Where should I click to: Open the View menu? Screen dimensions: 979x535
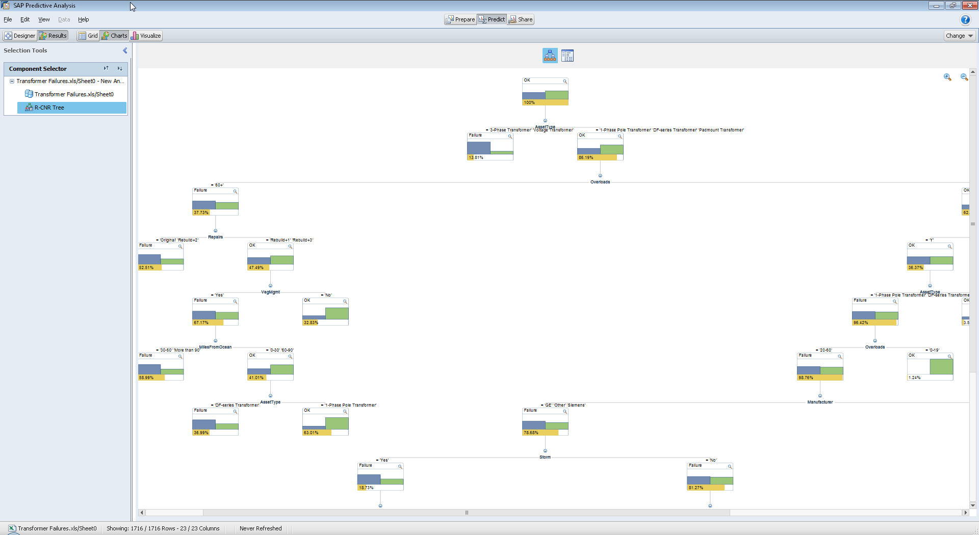tap(44, 19)
